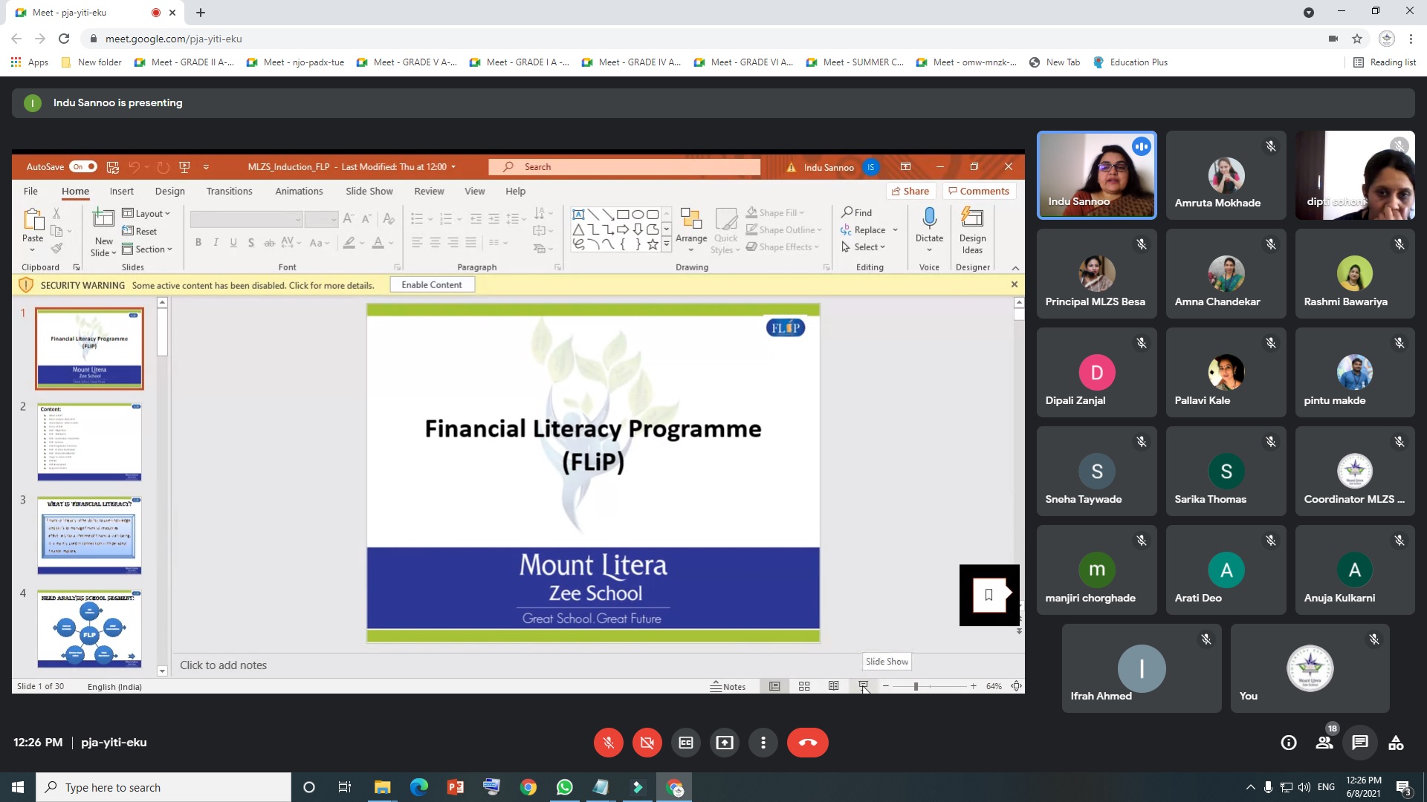Click the PowerPoint Save icon
Image resolution: width=1427 pixels, height=802 pixels.
113,167
